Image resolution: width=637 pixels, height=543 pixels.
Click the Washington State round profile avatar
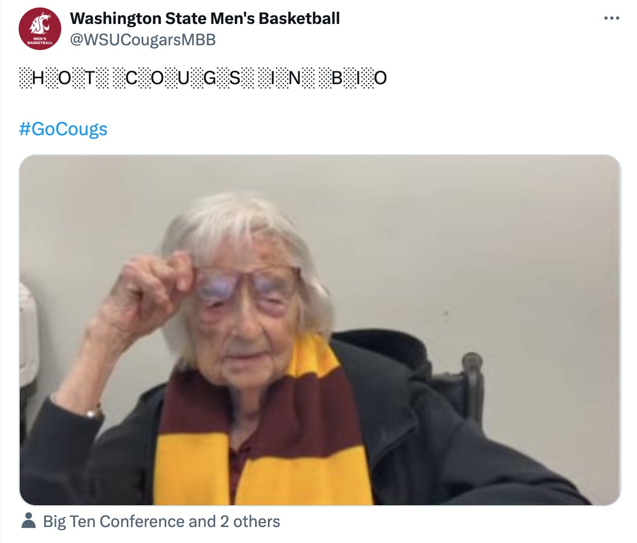tap(40, 29)
